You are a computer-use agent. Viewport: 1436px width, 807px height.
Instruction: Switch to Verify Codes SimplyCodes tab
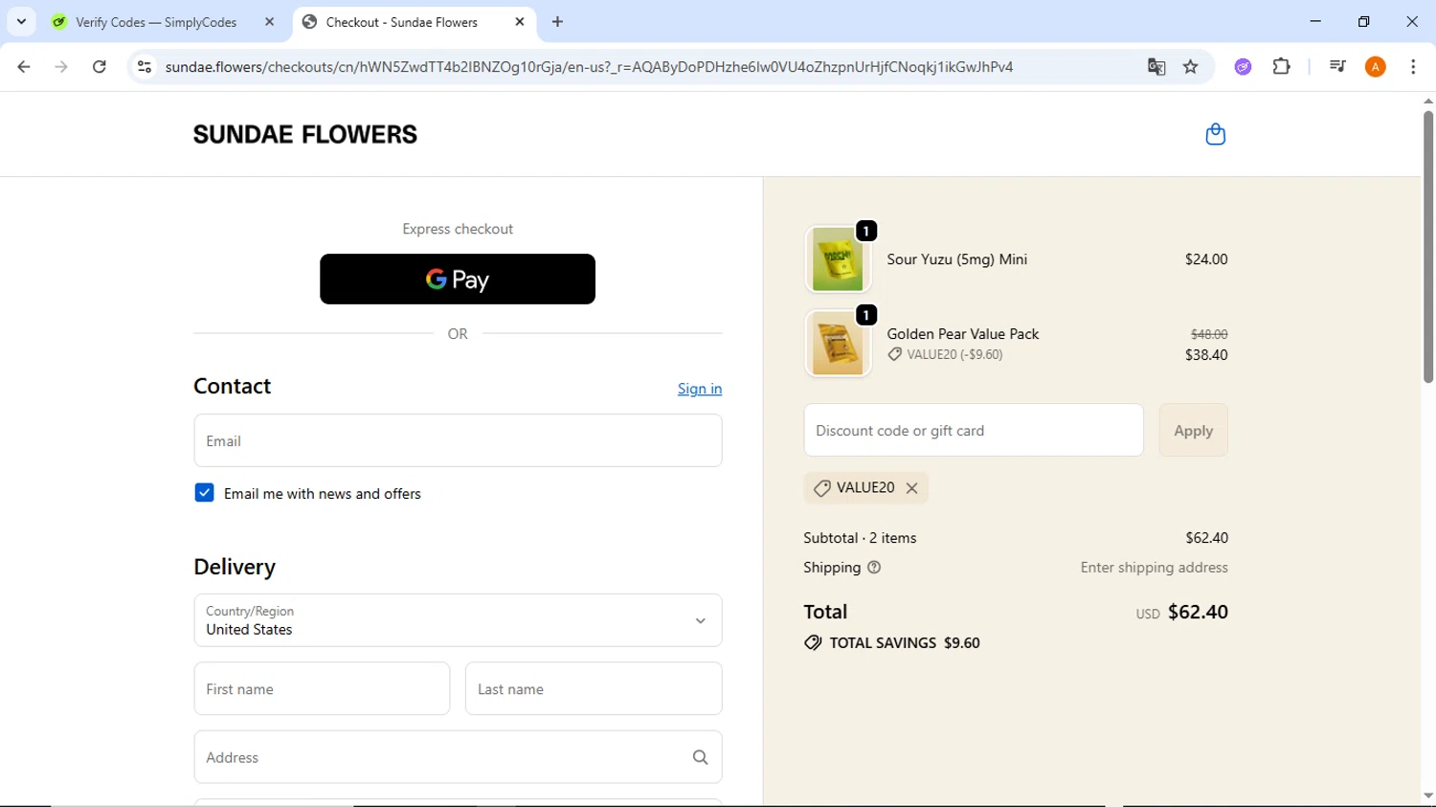(x=156, y=22)
